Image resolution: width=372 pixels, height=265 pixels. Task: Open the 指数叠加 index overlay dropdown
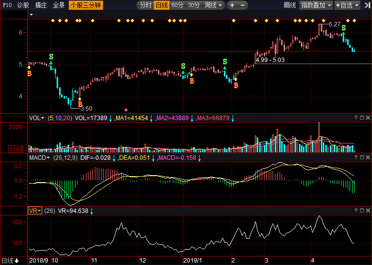tap(316, 5)
